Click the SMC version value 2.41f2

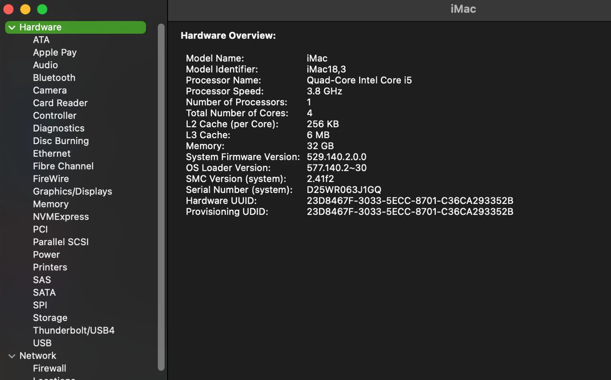tap(320, 179)
